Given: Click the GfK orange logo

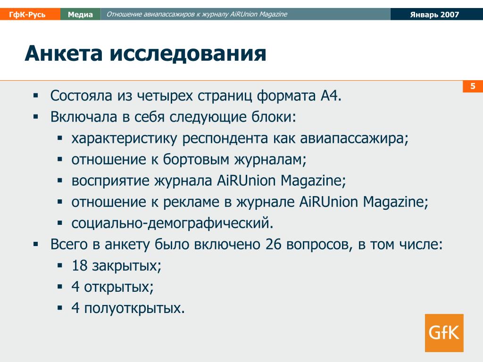Looking at the screenshot, I should coord(444,333).
